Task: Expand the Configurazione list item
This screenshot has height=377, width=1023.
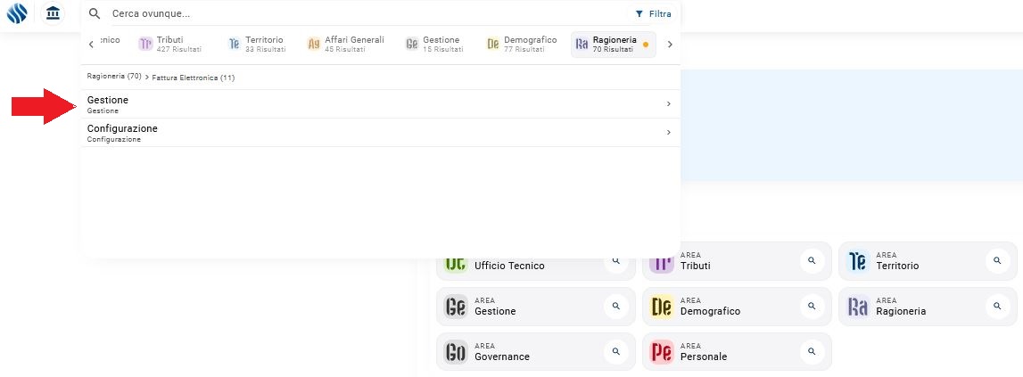Action: pyautogui.click(x=380, y=133)
